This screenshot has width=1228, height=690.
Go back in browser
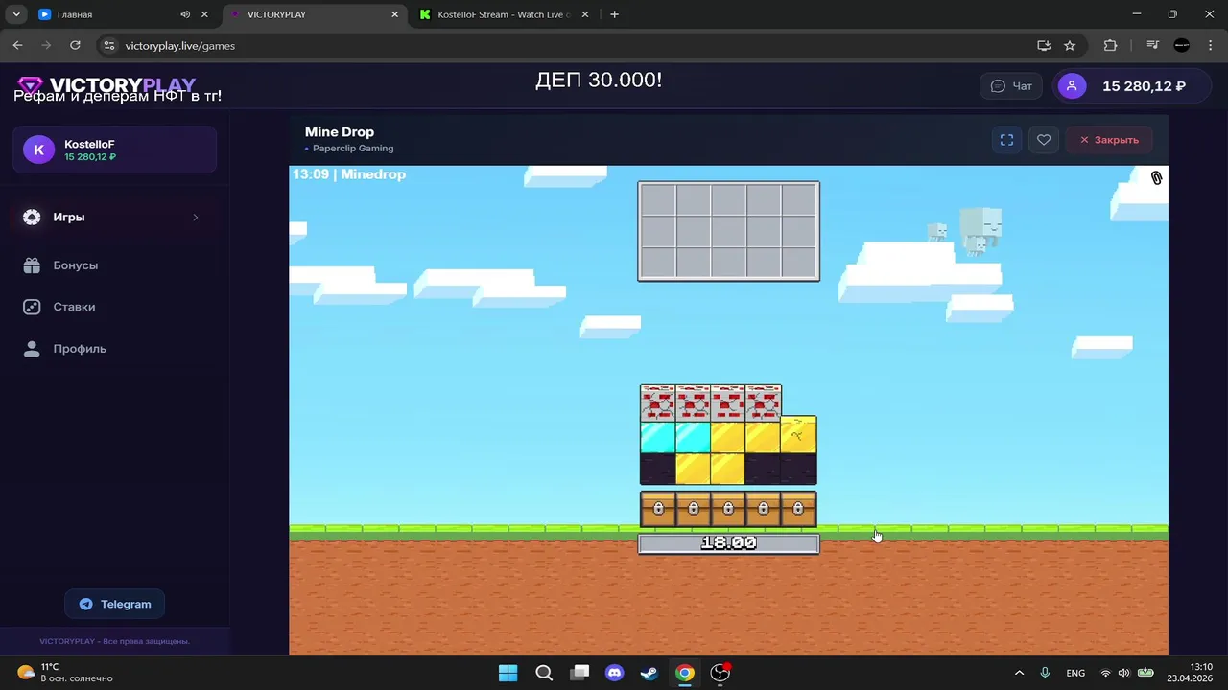[17, 45]
